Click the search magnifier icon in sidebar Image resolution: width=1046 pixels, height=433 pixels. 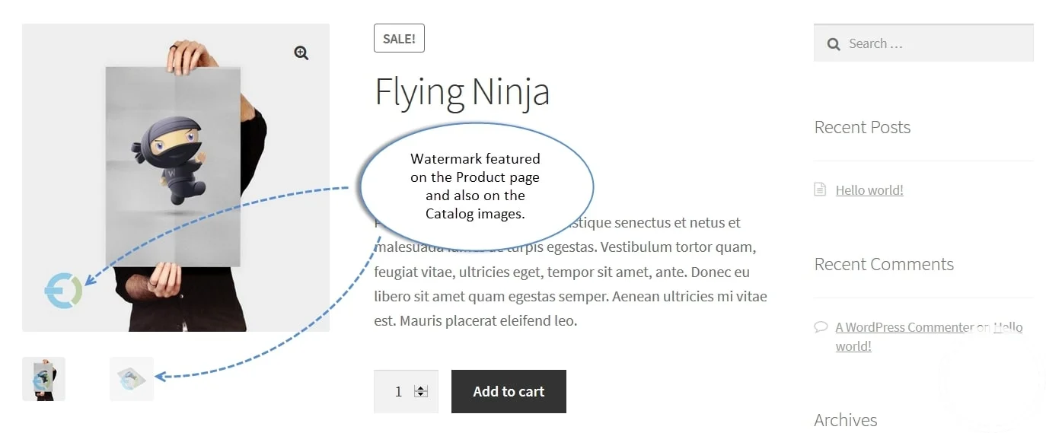coord(834,44)
